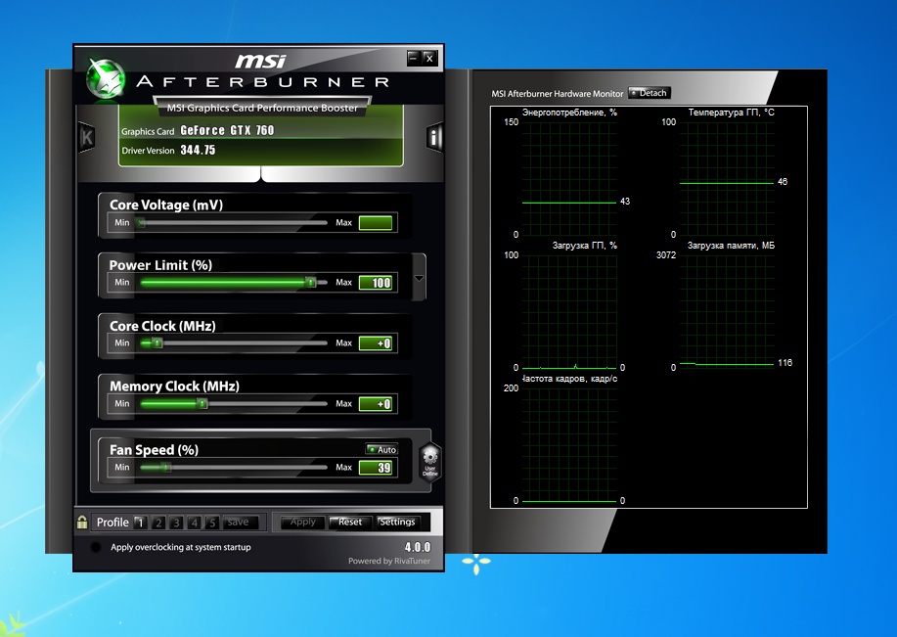The height and width of the screenshot is (637, 897).
Task: Click the driver version 344.75 text
Action: (x=198, y=150)
